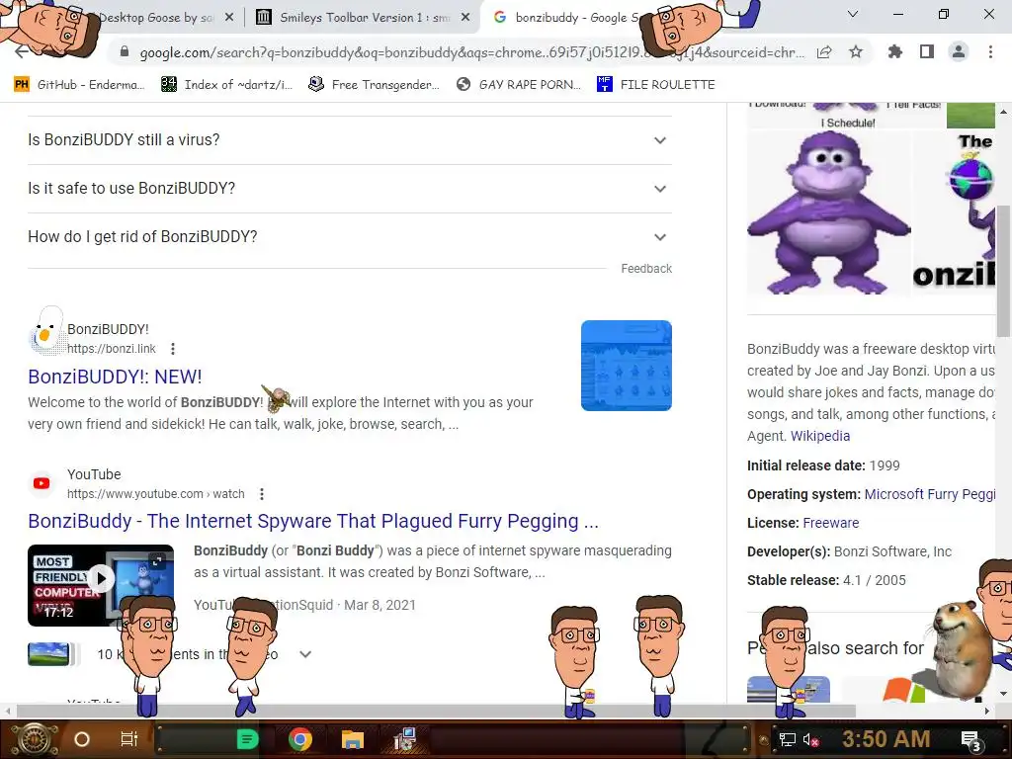View site info via the lock icon
The image size is (1012, 759).
(x=125, y=51)
